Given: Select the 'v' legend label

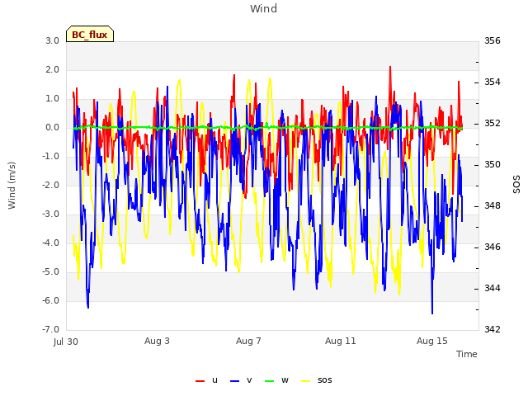Looking at the screenshot, I should (x=249, y=380).
